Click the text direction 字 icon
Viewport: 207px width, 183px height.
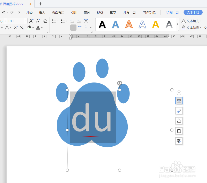tap(179, 141)
